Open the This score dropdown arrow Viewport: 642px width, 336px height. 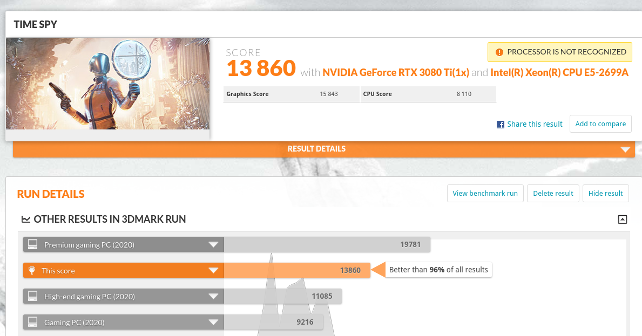(213, 271)
